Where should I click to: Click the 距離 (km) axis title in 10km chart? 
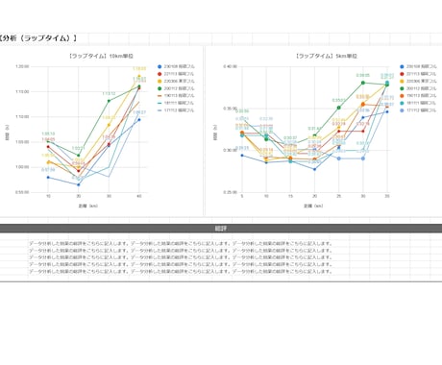tap(88, 206)
